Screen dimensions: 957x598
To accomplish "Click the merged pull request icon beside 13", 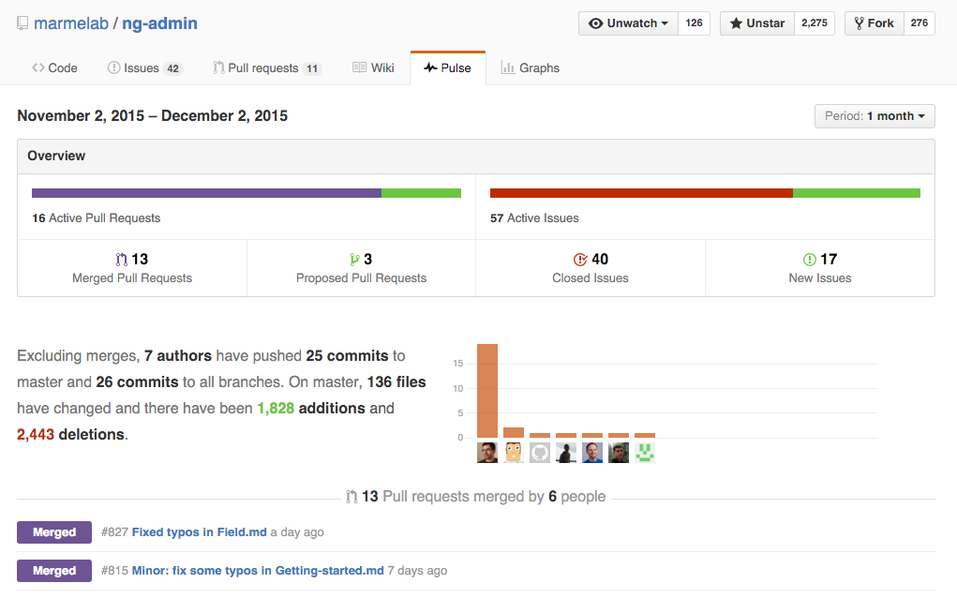I will tap(122, 260).
